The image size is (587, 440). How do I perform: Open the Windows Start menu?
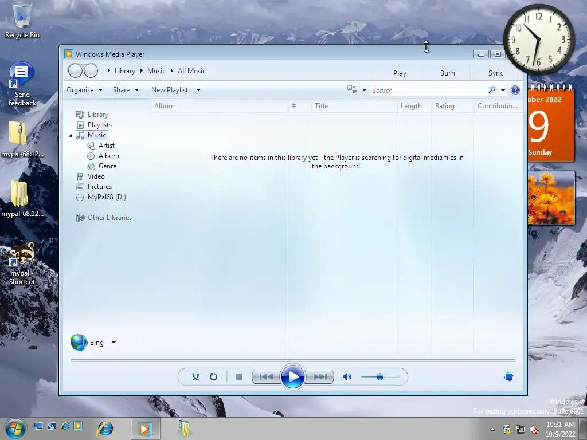coord(15,429)
